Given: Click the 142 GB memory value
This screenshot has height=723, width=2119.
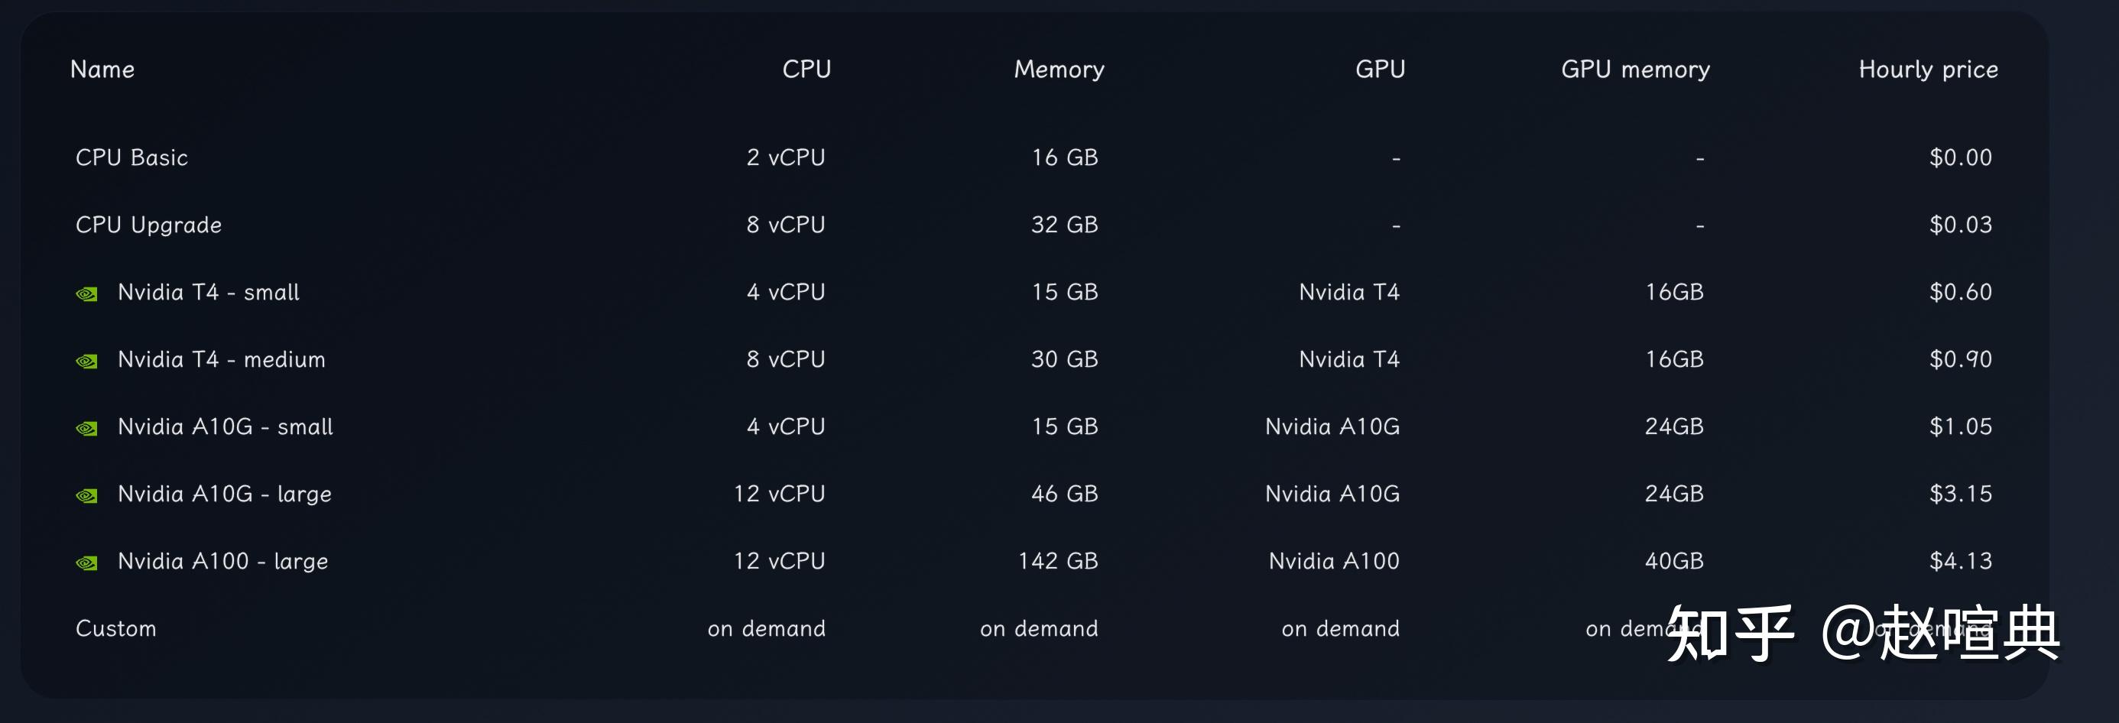Looking at the screenshot, I should click(1058, 561).
